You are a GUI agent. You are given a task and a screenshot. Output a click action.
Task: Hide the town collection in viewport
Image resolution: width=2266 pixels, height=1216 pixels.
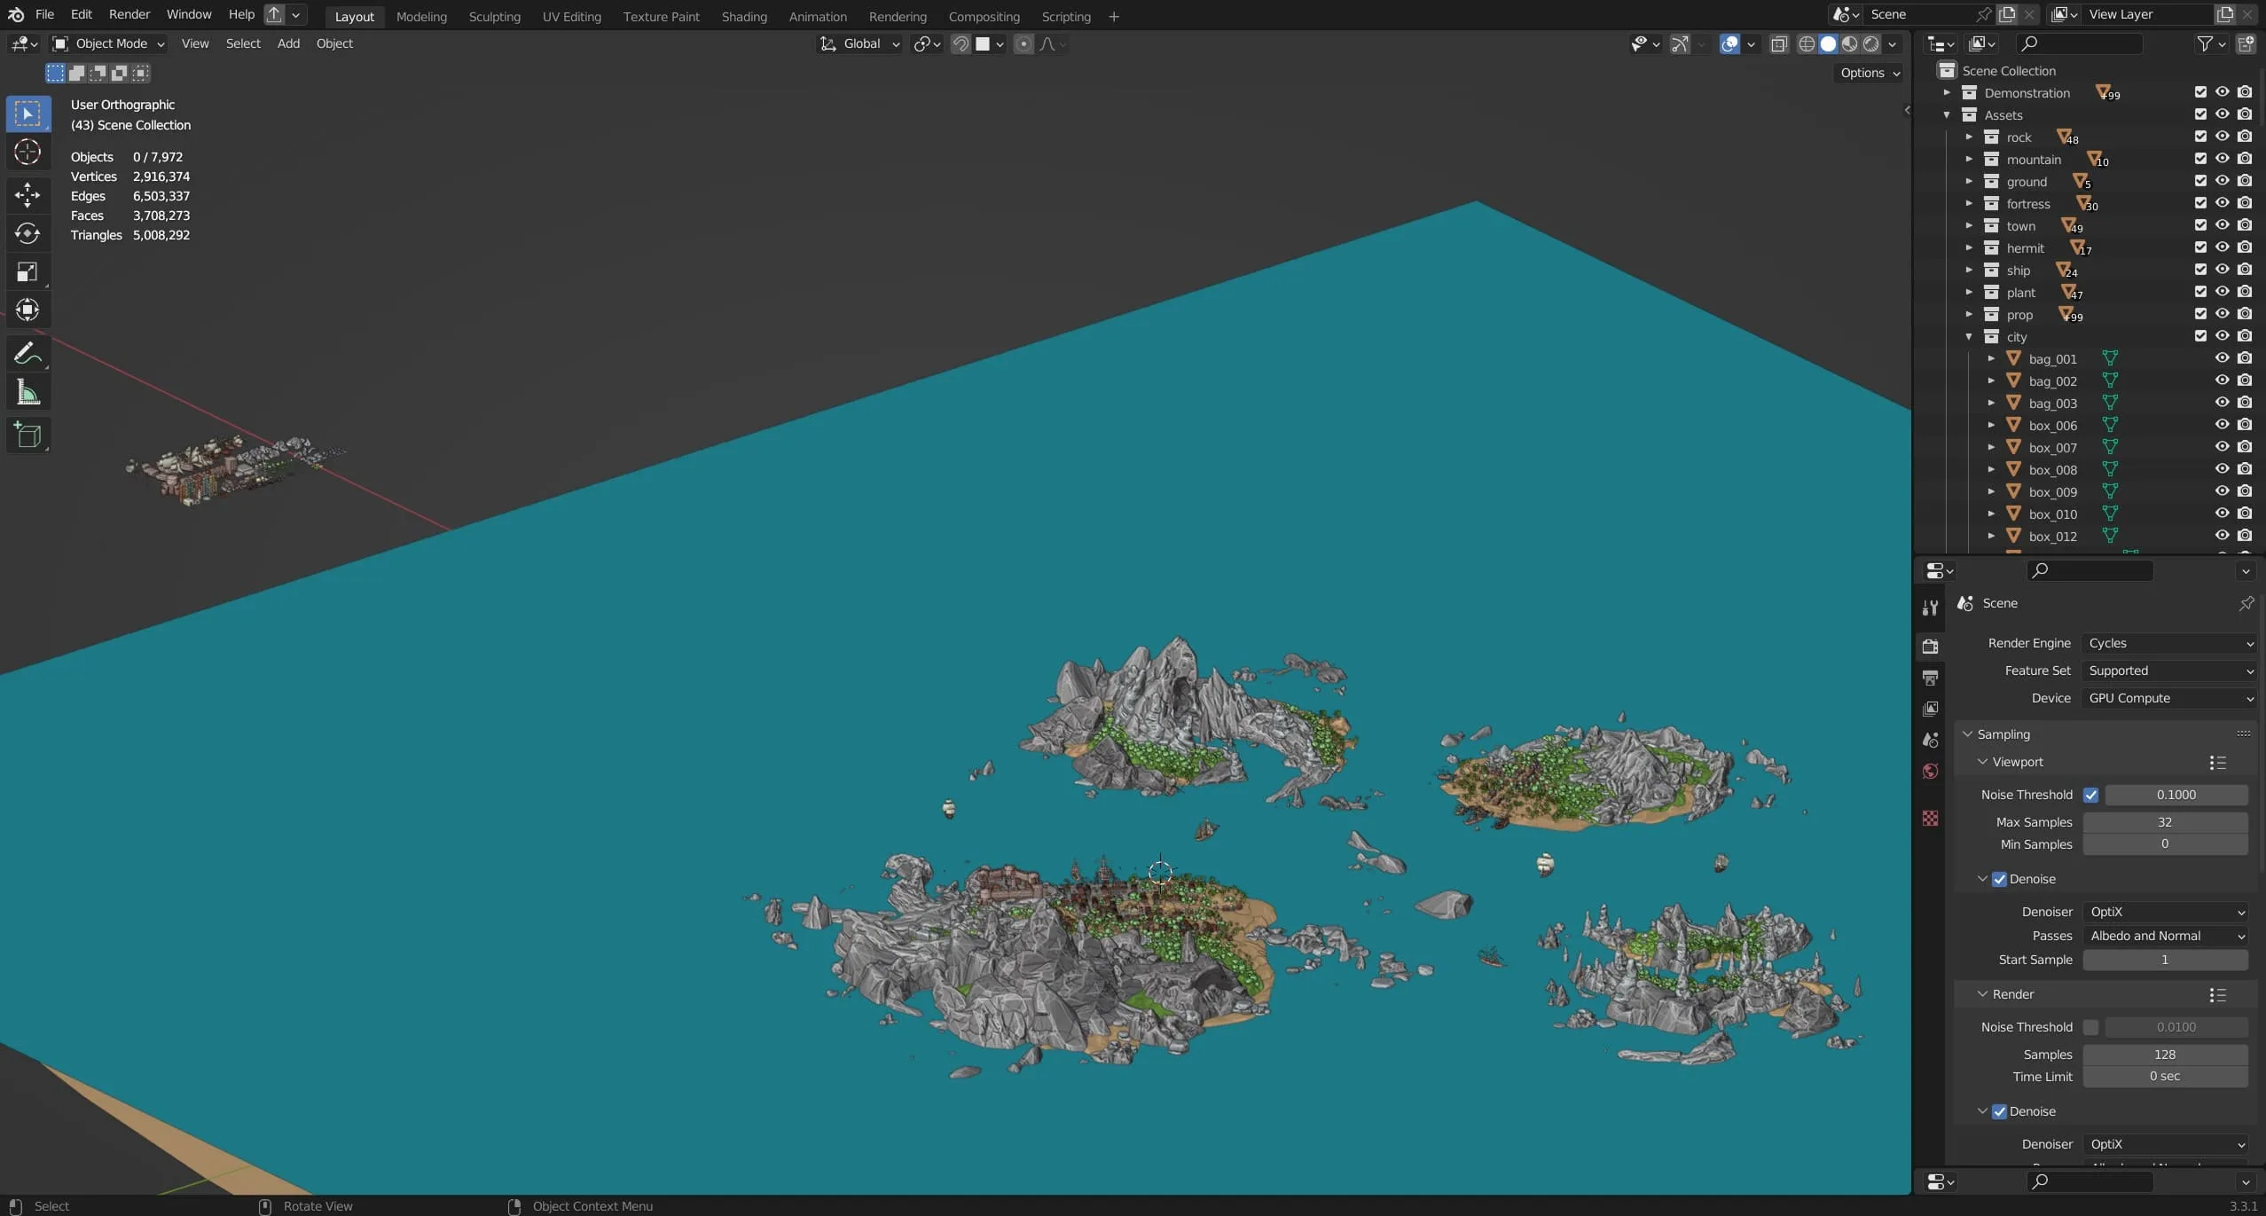coord(2222,225)
